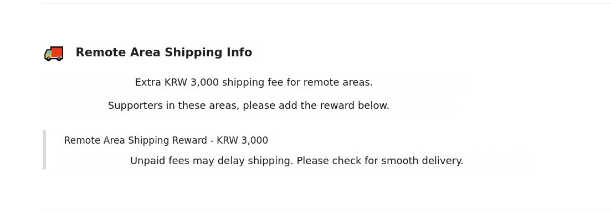Click the "Remote Area Shipping Info" heading
Screen dimensions: 611x221
click(163, 52)
